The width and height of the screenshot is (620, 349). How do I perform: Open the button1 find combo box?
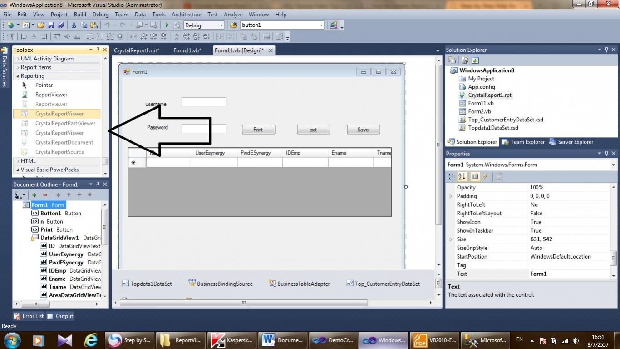[321, 25]
